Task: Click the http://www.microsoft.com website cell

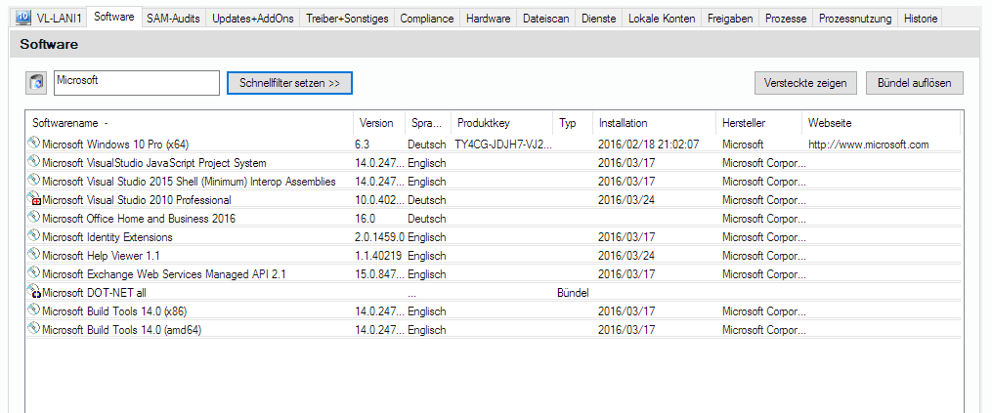Action: coord(869,145)
